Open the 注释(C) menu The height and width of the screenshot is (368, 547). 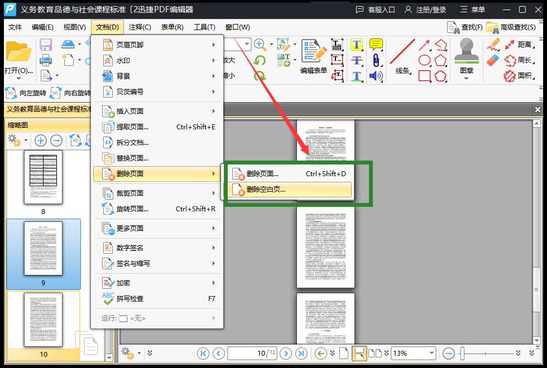(140, 27)
